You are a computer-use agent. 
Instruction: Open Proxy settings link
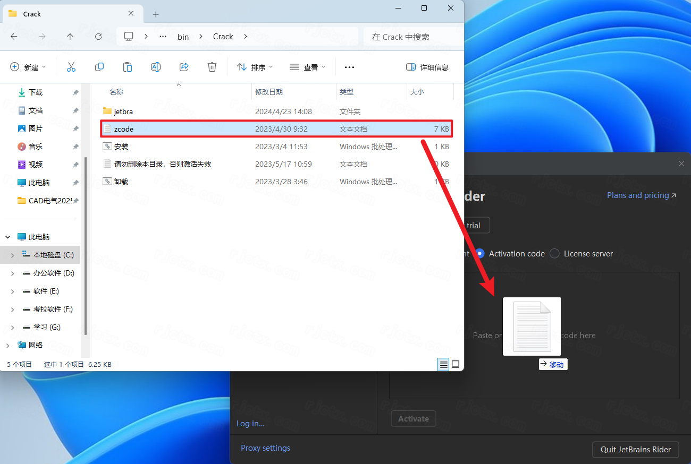click(265, 448)
